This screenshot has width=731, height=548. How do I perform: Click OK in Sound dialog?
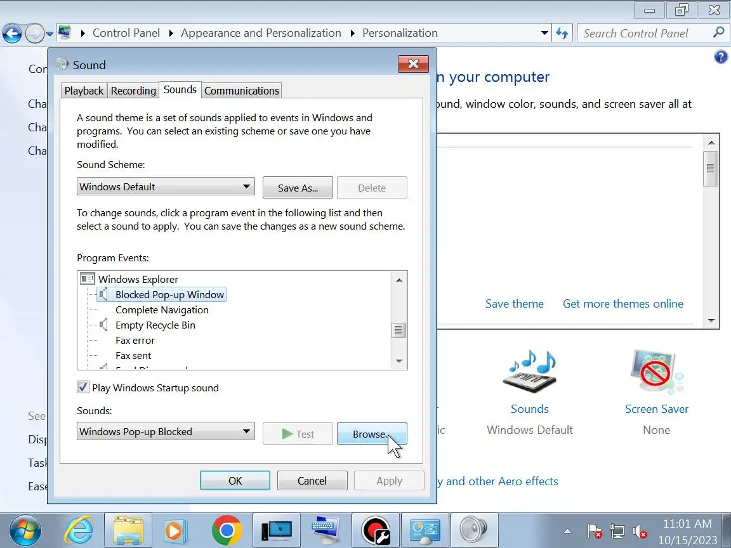[235, 480]
